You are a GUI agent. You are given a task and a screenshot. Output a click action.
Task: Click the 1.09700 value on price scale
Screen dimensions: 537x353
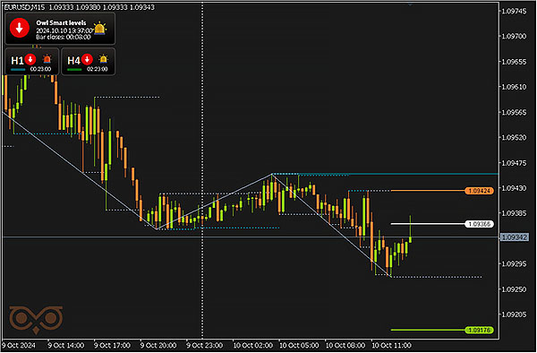pyautogui.click(x=514, y=37)
